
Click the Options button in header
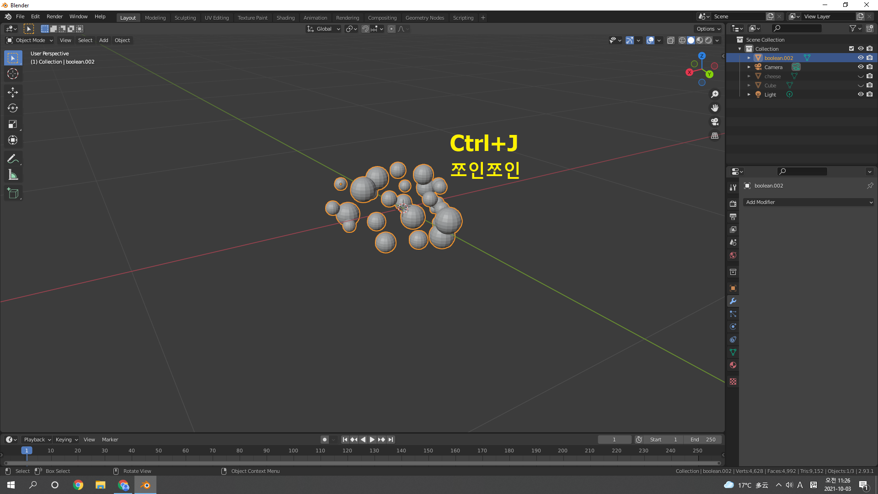tap(708, 29)
